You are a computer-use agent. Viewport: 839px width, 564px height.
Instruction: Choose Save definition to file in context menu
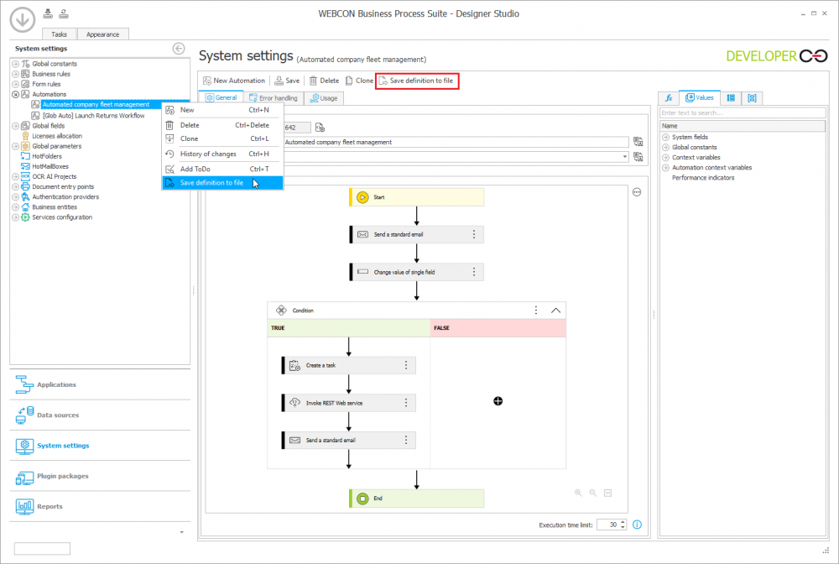tap(223, 182)
